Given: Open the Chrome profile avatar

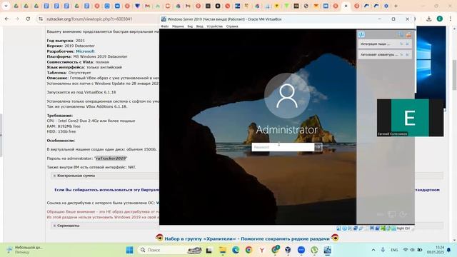Looking at the screenshot, I should tap(440, 19).
